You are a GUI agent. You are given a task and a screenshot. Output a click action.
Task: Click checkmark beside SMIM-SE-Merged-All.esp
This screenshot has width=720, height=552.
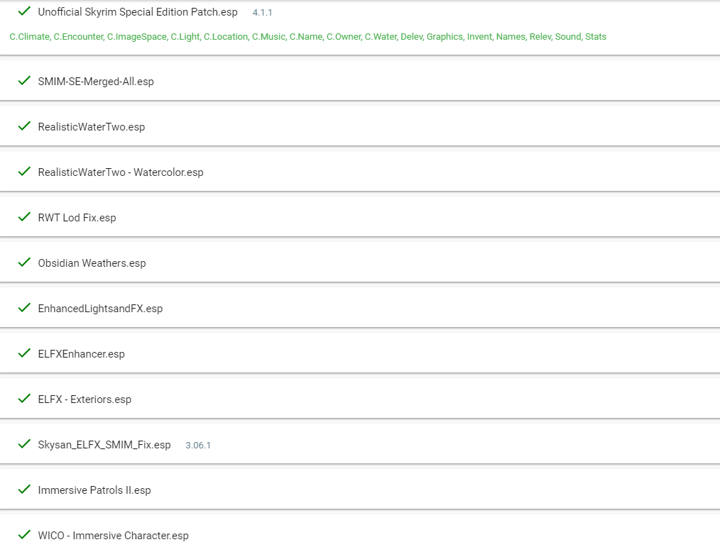tap(24, 81)
